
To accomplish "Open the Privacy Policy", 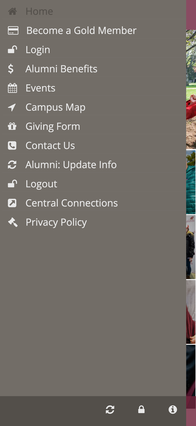I will point(56,222).
